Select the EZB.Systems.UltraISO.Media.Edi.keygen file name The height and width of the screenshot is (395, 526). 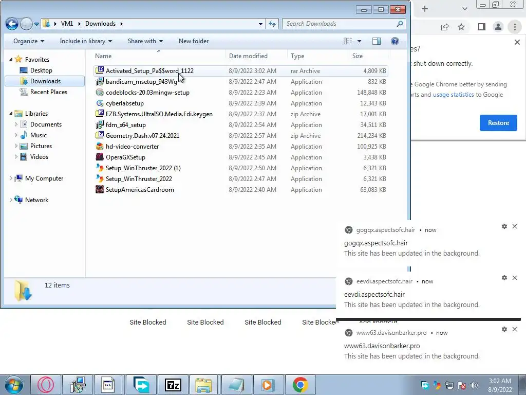[159, 114]
